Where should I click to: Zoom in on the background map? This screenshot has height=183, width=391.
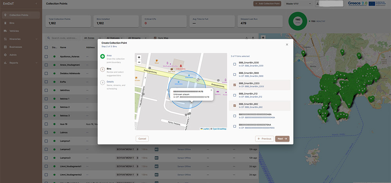[263, 37]
